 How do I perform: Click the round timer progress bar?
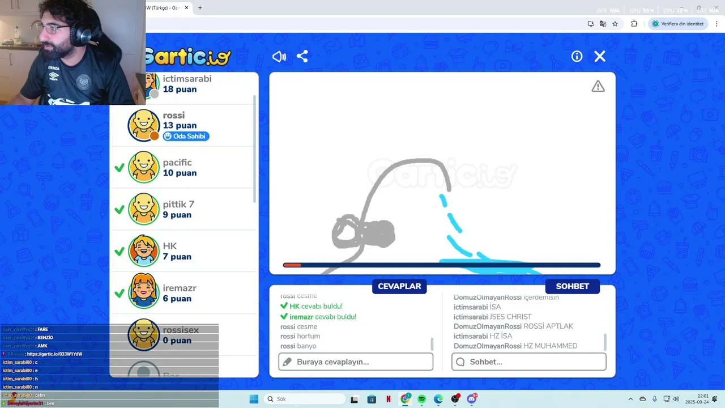tap(441, 265)
